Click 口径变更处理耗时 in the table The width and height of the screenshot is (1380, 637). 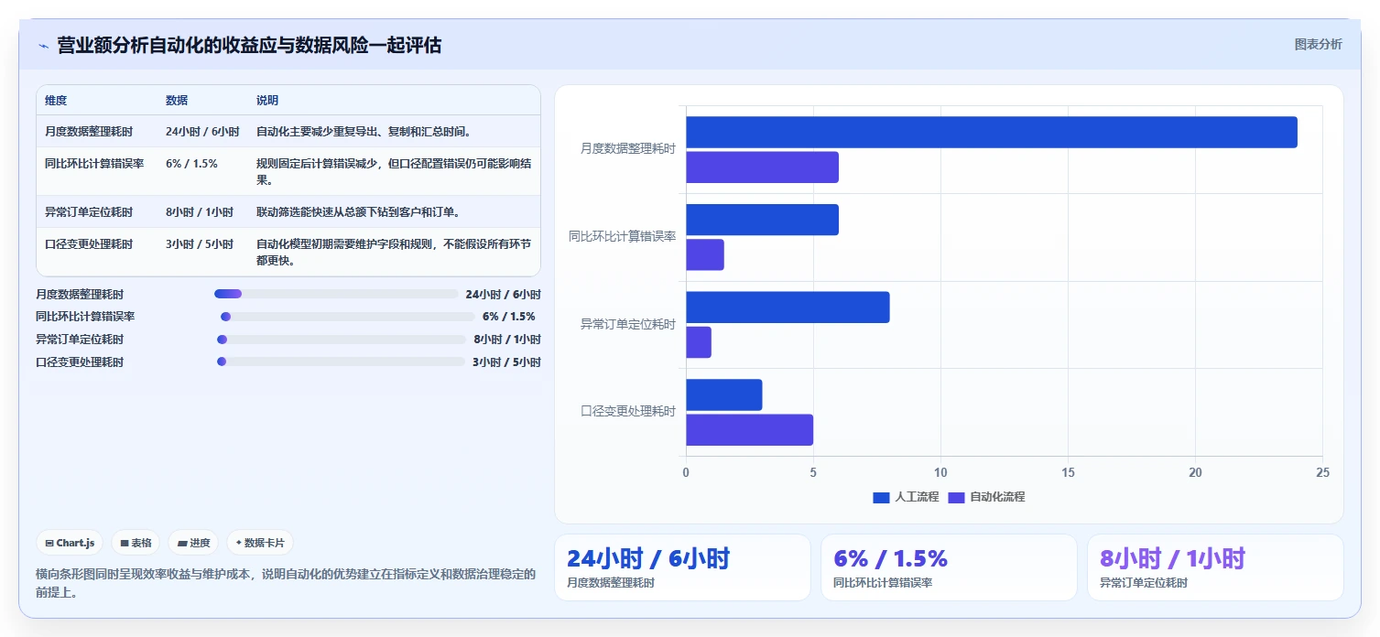(x=89, y=244)
